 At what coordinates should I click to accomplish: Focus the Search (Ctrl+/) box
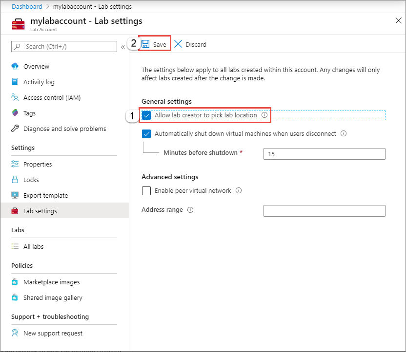(x=64, y=46)
